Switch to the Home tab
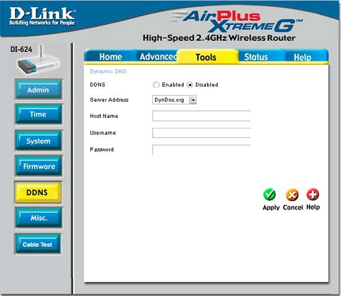This screenshot has height=296, width=341. click(110, 57)
